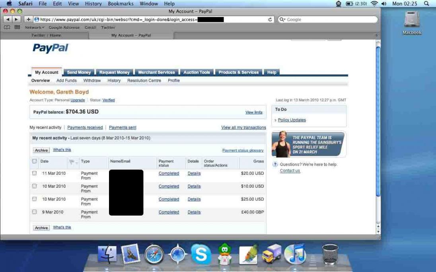
Task: Click the question mark help icon
Action: coord(275,164)
